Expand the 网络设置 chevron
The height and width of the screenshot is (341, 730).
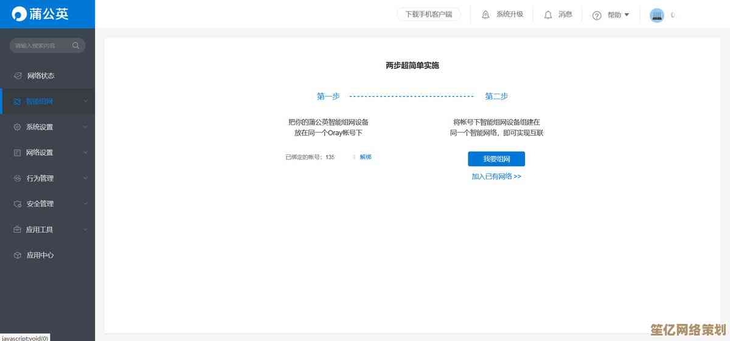click(x=85, y=153)
